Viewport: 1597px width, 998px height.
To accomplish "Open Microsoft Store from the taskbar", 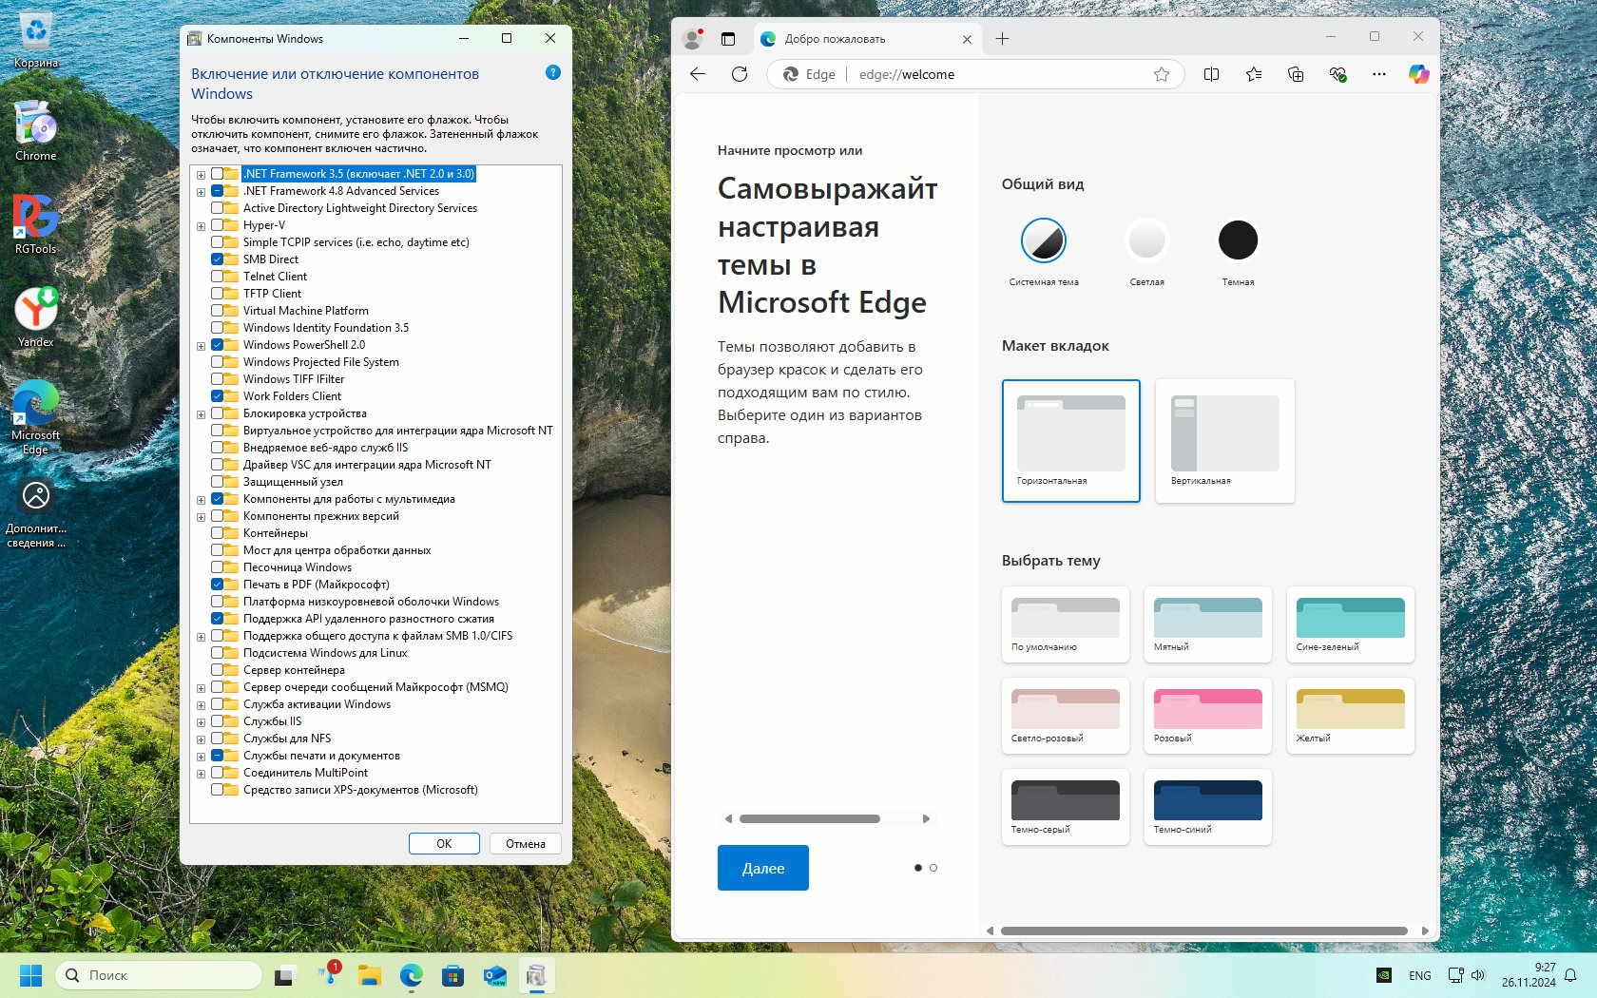I will (452, 975).
